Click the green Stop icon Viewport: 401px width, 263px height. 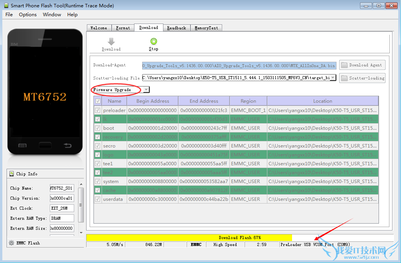pos(153,41)
